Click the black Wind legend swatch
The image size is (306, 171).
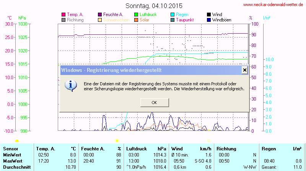click(x=209, y=15)
